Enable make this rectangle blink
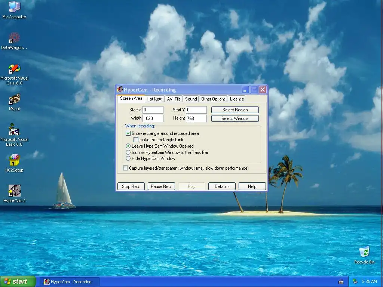The image size is (383, 287). [136, 140]
